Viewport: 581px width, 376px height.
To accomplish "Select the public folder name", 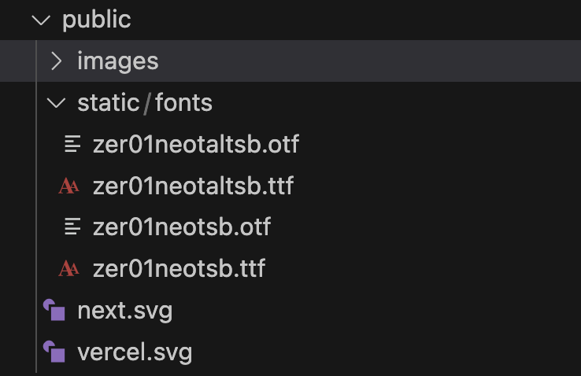I will click(x=96, y=20).
